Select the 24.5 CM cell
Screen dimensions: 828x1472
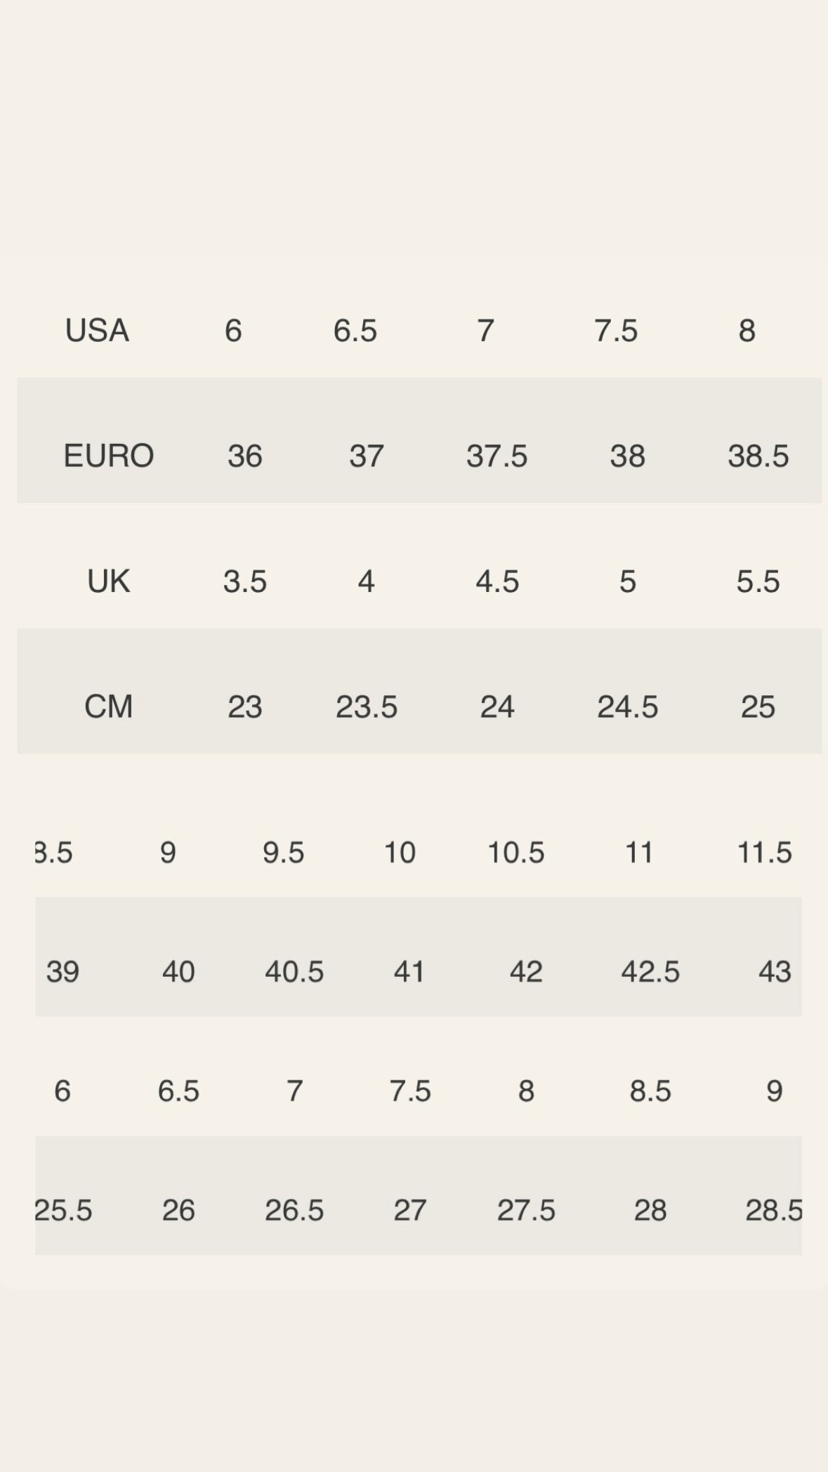pos(627,707)
